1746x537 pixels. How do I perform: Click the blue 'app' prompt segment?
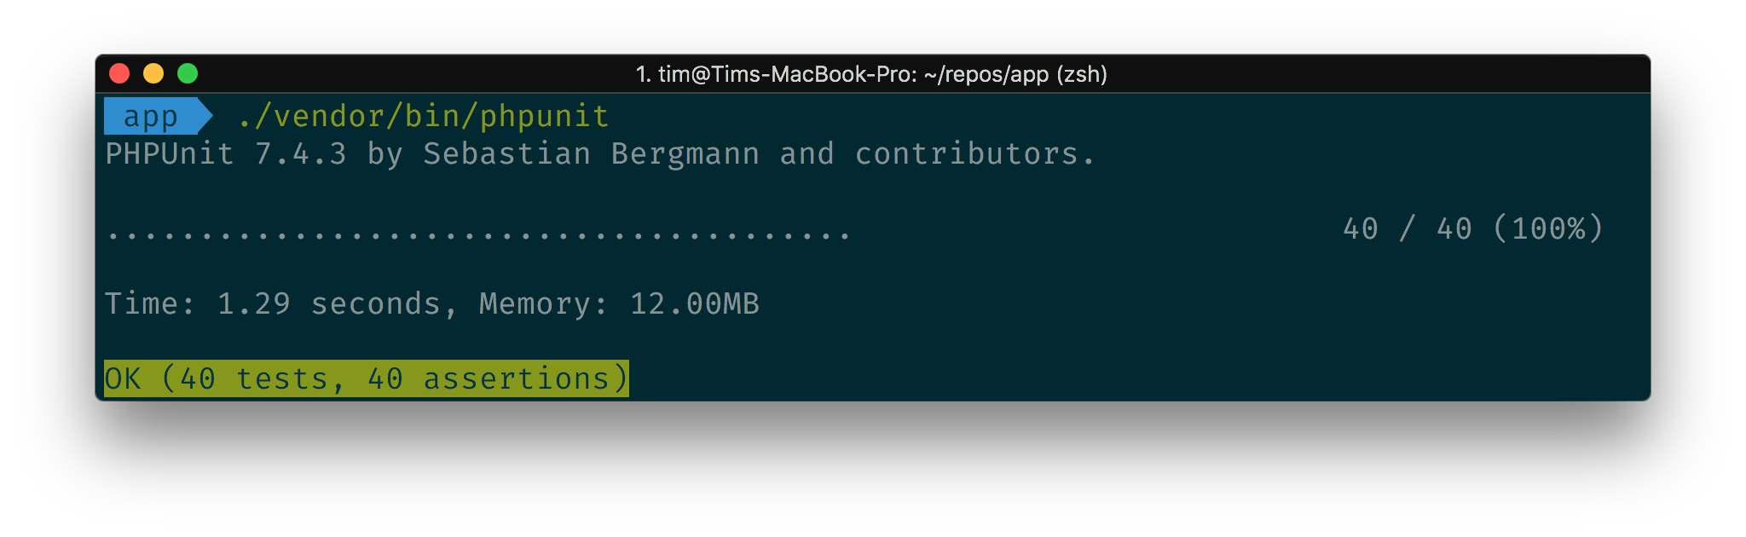pyautogui.click(x=151, y=116)
